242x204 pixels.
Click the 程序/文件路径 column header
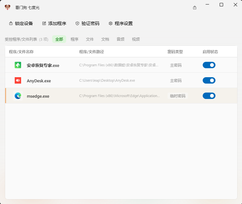(x=91, y=52)
